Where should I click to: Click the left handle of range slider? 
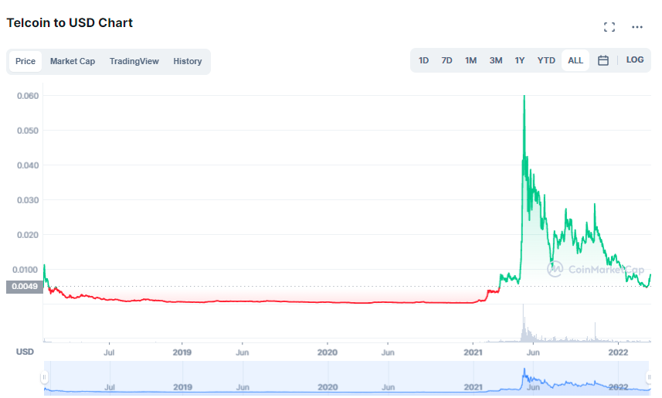point(44,377)
